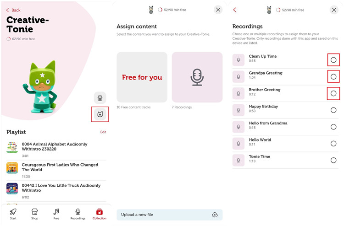Viewport: 344px width, 226px height.
Task: Switch to the Collection tab
Action: pos(100,214)
